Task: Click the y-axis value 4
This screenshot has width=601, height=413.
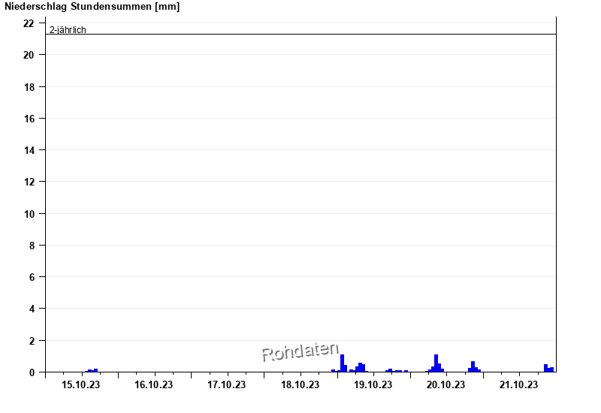Action: [x=32, y=309]
